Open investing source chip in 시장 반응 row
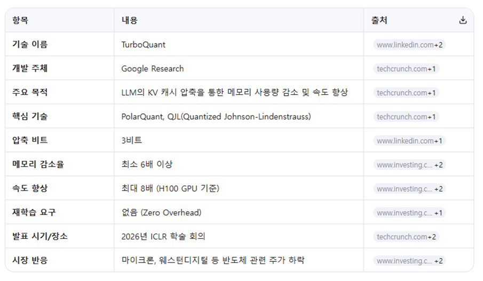The height and width of the screenshot is (281, 483). 409,261
